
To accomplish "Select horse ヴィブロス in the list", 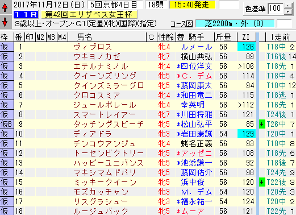I will (x=93, y=47).
